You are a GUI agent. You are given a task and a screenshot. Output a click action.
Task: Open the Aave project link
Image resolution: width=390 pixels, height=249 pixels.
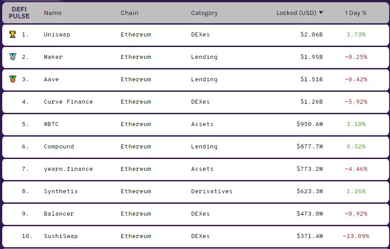click(51, 79)
